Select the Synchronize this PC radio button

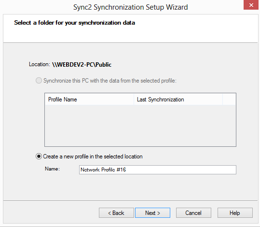[39, 81]
